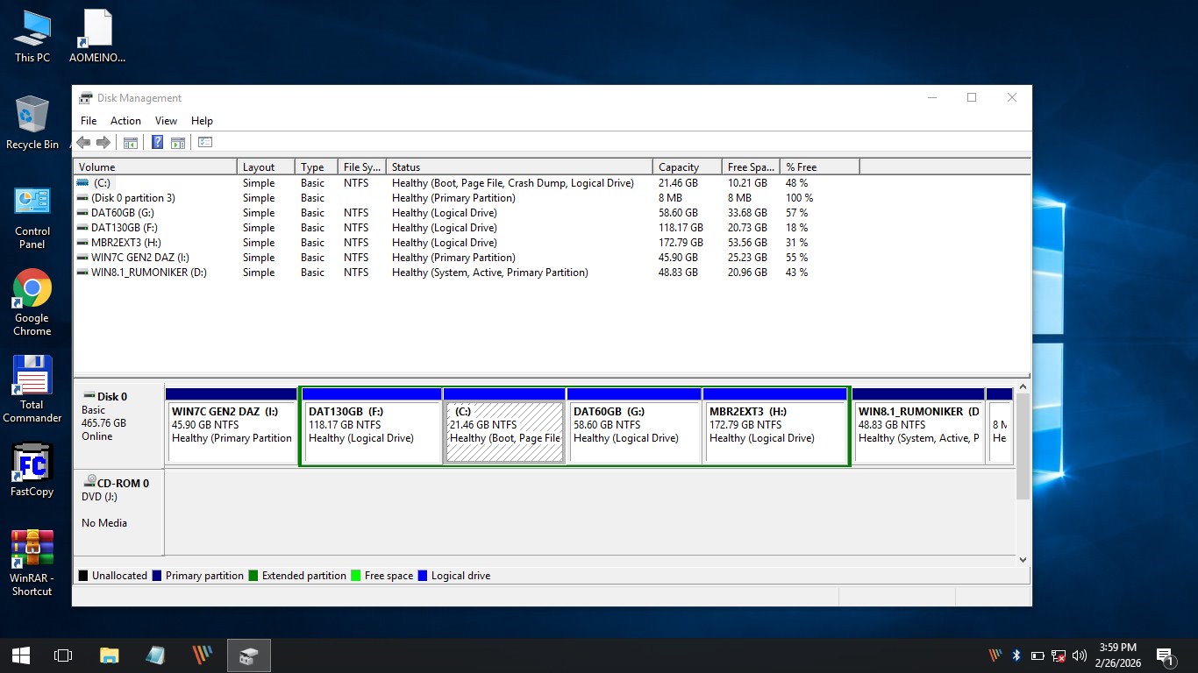Click the Unallocated black legend swatch

(x=83, y=576)
